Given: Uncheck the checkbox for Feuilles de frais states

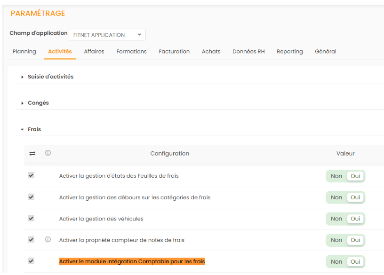Looking at the screenshot, I should click(31, 175).
